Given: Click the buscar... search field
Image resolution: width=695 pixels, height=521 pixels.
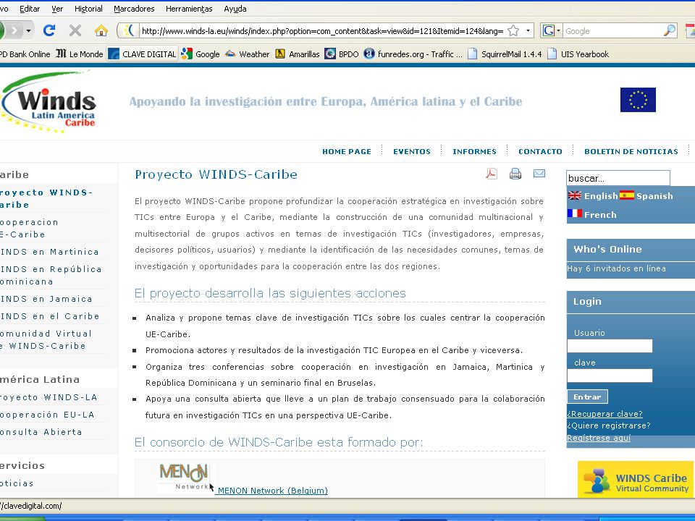Looking at the screenshot, I should pos(618,178).
